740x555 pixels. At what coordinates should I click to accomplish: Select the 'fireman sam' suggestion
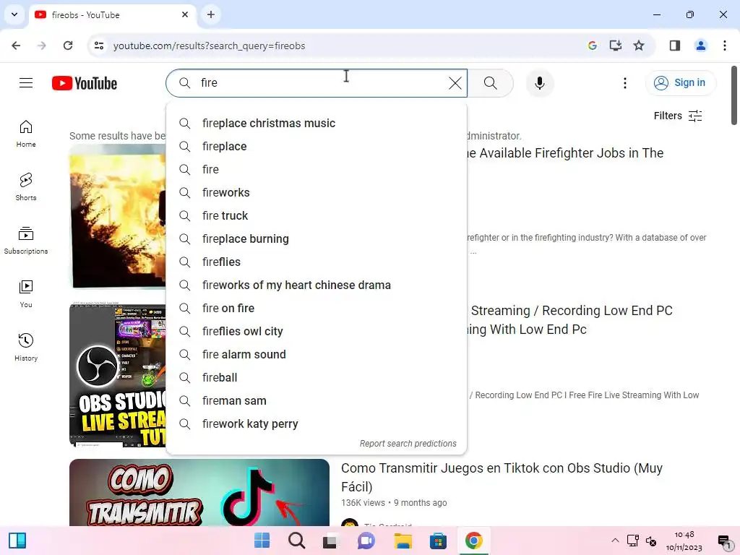(317, 400)
